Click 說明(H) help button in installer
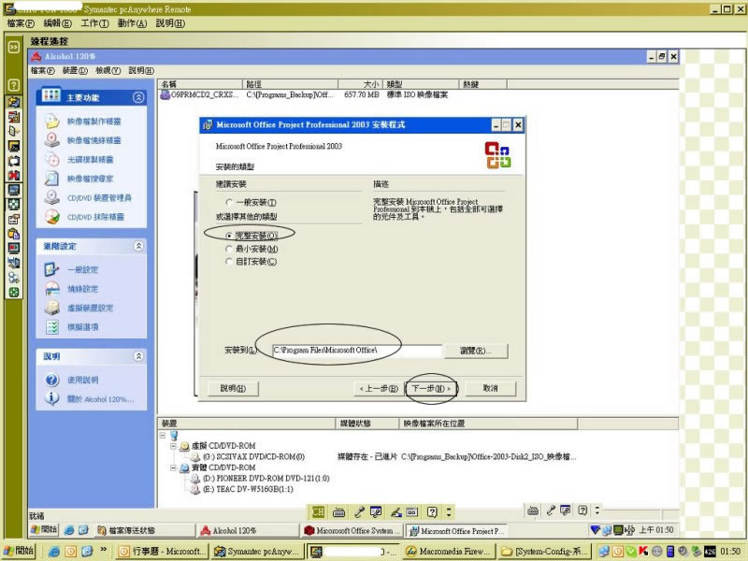748x561 pixels. (x=233, y=389)
